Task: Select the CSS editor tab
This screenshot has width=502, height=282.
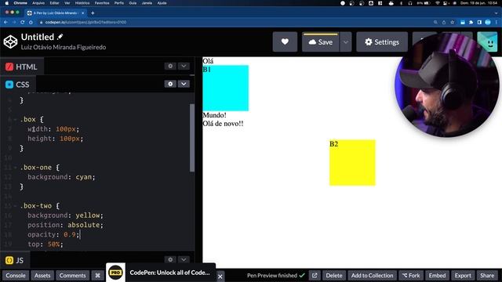Action: tap(17, 85)
